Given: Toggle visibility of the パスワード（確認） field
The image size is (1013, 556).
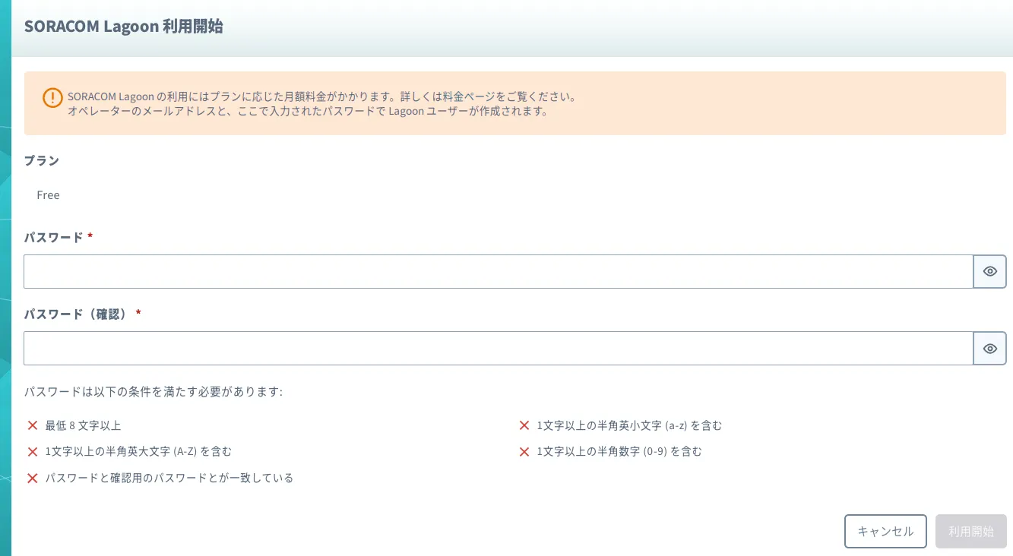Looking at the screenshot, I should click(x=989, y=349).
